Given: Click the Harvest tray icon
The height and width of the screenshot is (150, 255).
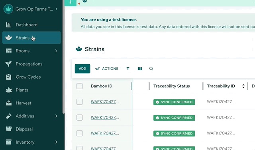Looking at the screenshot, I should [x=9, y=103].
